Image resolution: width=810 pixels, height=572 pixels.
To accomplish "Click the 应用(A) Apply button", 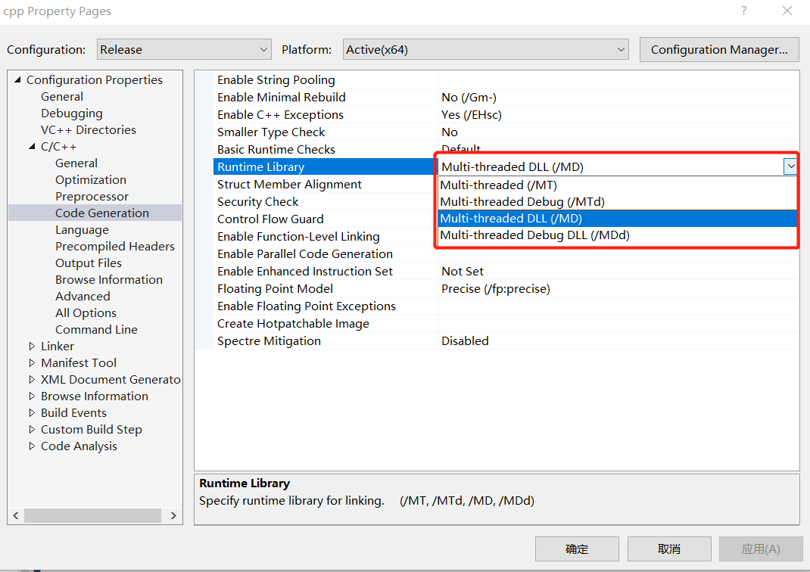I will tap(761, 549).
